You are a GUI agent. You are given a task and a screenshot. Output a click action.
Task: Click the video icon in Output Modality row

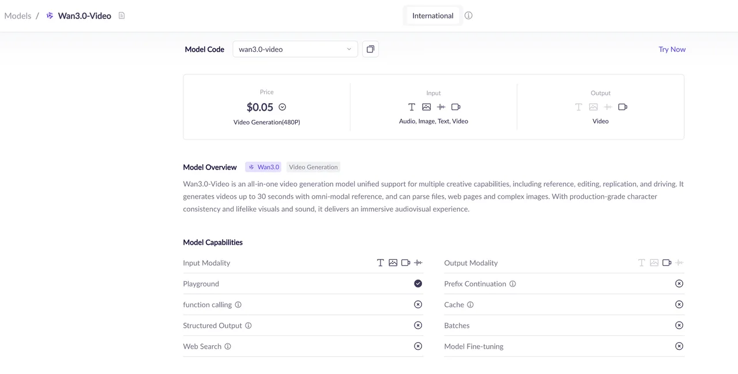667,263
